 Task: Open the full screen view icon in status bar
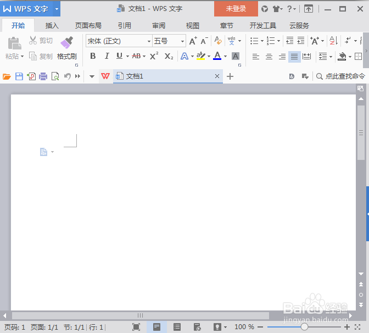coord(136,327)
